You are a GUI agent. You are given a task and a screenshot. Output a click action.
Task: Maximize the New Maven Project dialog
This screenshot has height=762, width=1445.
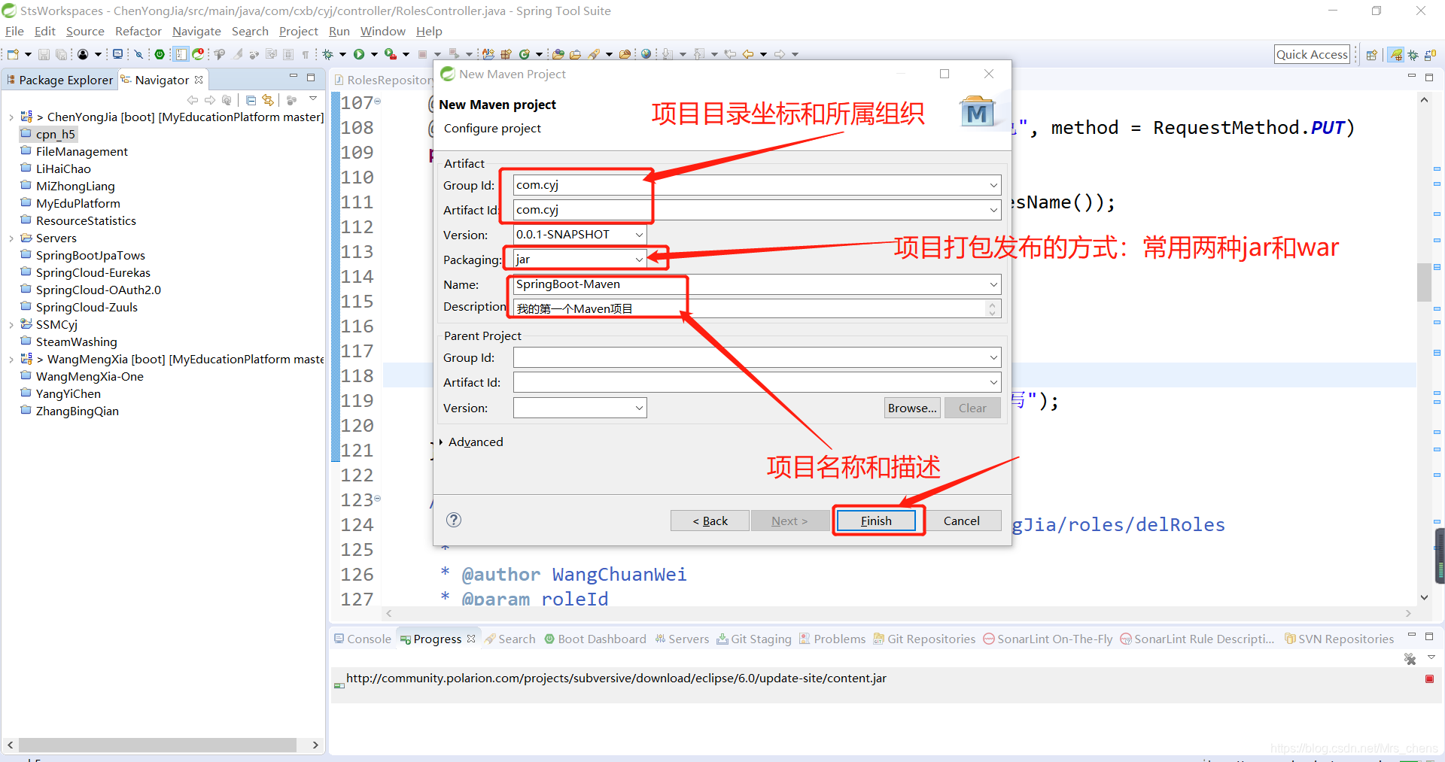click(945, 74)
